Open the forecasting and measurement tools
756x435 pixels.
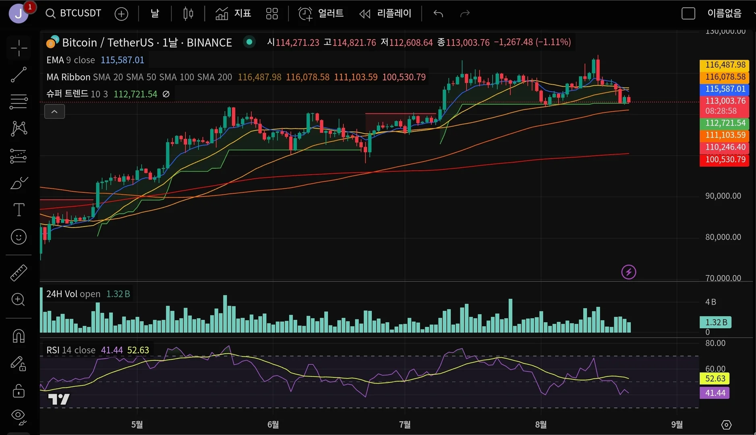(x=19, y=156)
